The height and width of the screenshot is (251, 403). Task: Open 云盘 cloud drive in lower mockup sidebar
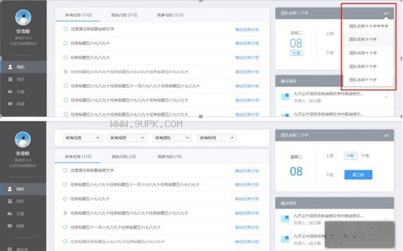click(23, 214)
